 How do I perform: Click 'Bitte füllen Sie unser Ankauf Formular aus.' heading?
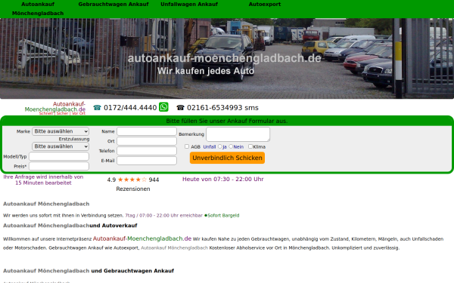coord(227,121)
